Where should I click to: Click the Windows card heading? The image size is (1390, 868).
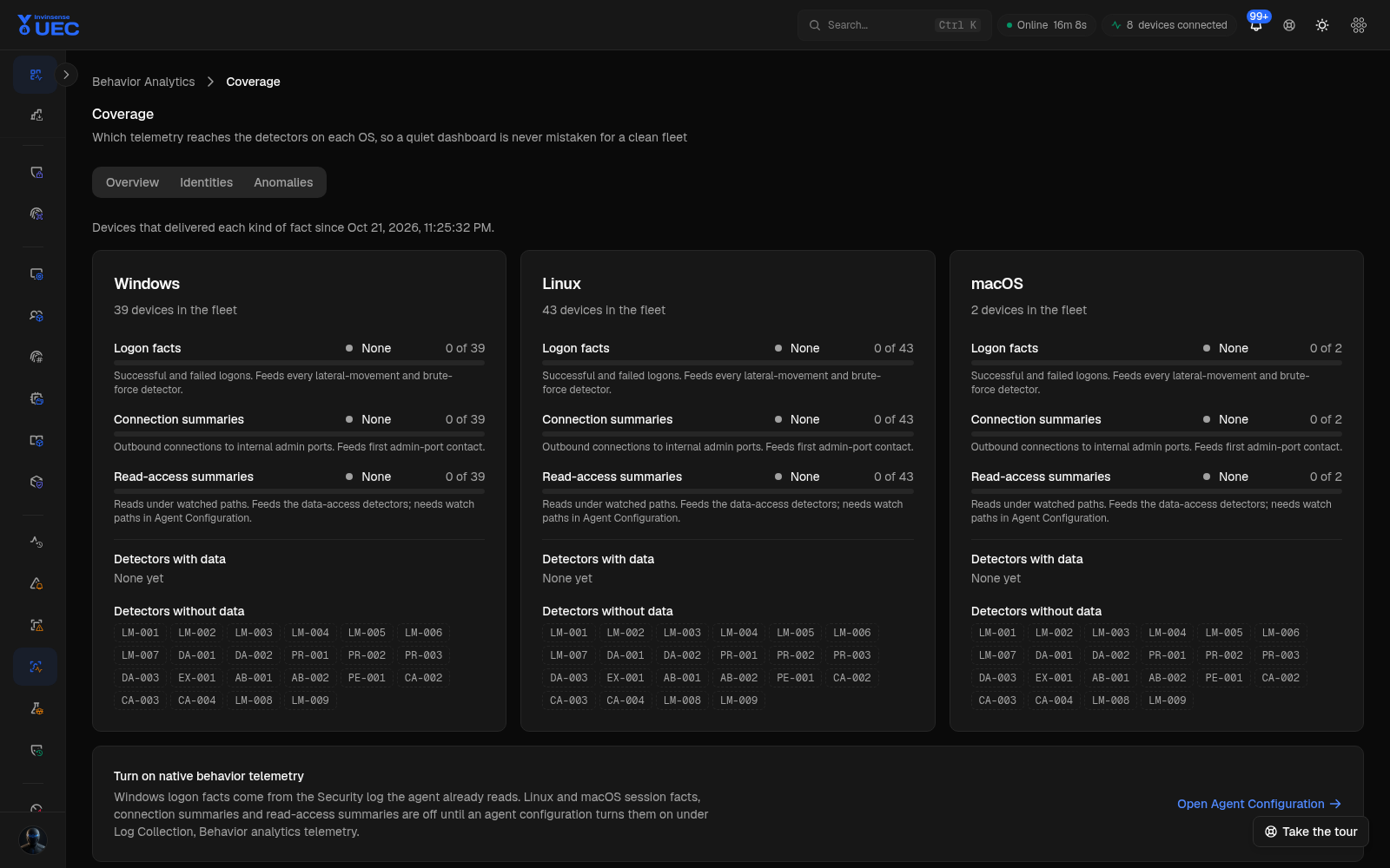coord(147,284)
